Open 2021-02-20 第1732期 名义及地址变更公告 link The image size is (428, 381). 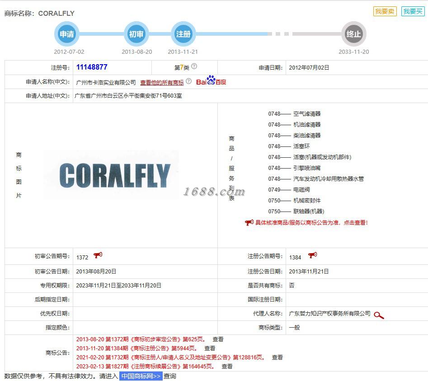[x=170, y=357]
